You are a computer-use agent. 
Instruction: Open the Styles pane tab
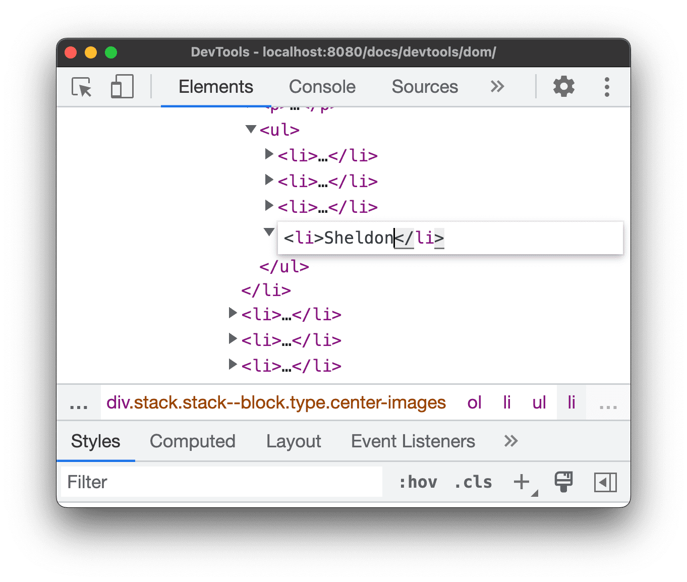(95, 441)
